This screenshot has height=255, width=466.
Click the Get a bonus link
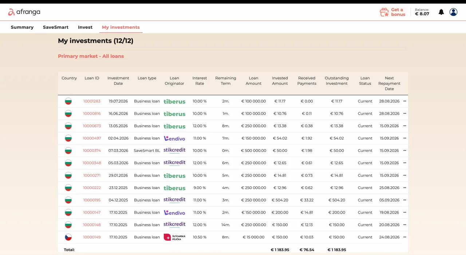[x=398, y=12]
